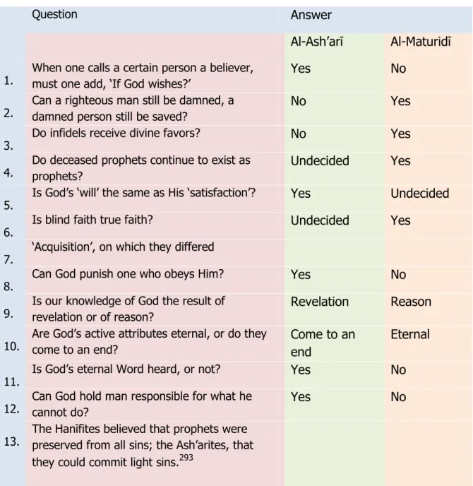Screen dimensions: 473x486
Task: Click 'Do infidels receive divine favors?' text
Action: [116, 134]
